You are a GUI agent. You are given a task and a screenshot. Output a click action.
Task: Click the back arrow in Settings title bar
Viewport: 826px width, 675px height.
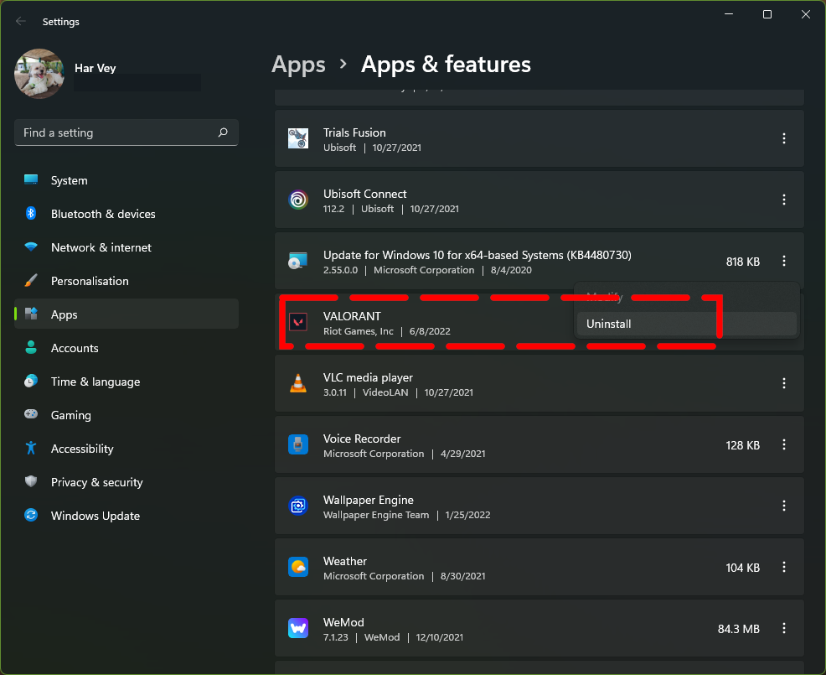21,21
